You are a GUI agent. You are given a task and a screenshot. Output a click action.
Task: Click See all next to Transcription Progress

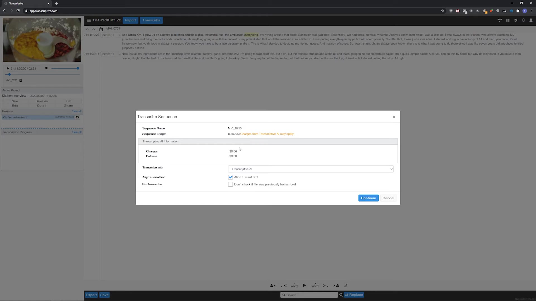77,132
